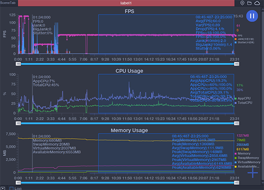Click the cloud upload icon
The width and height of the screenshot is (264, 190).
pyautogui.click(x=257, y=3)
